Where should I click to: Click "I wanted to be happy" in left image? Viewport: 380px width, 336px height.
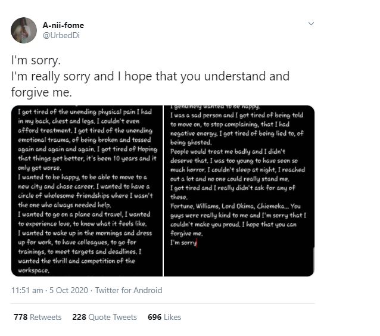pos(56,178)
